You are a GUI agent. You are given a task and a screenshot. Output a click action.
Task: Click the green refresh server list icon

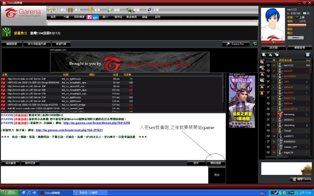(255, 44)
